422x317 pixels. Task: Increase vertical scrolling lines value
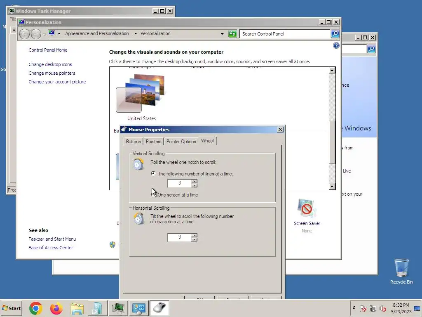point(195,181)
